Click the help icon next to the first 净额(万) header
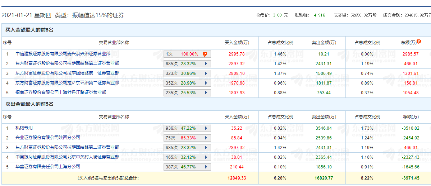 (x=419, y=42)
